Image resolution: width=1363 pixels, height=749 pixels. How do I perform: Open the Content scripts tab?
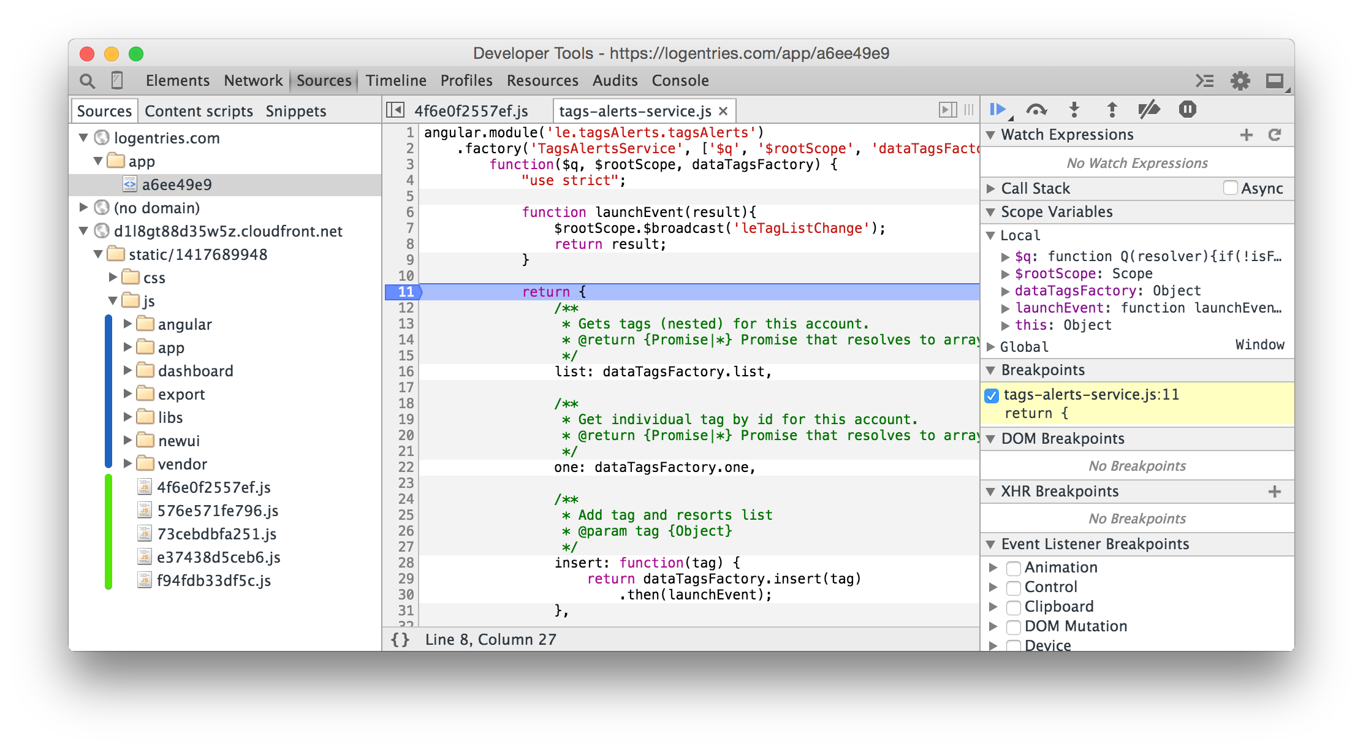point(199,111)
